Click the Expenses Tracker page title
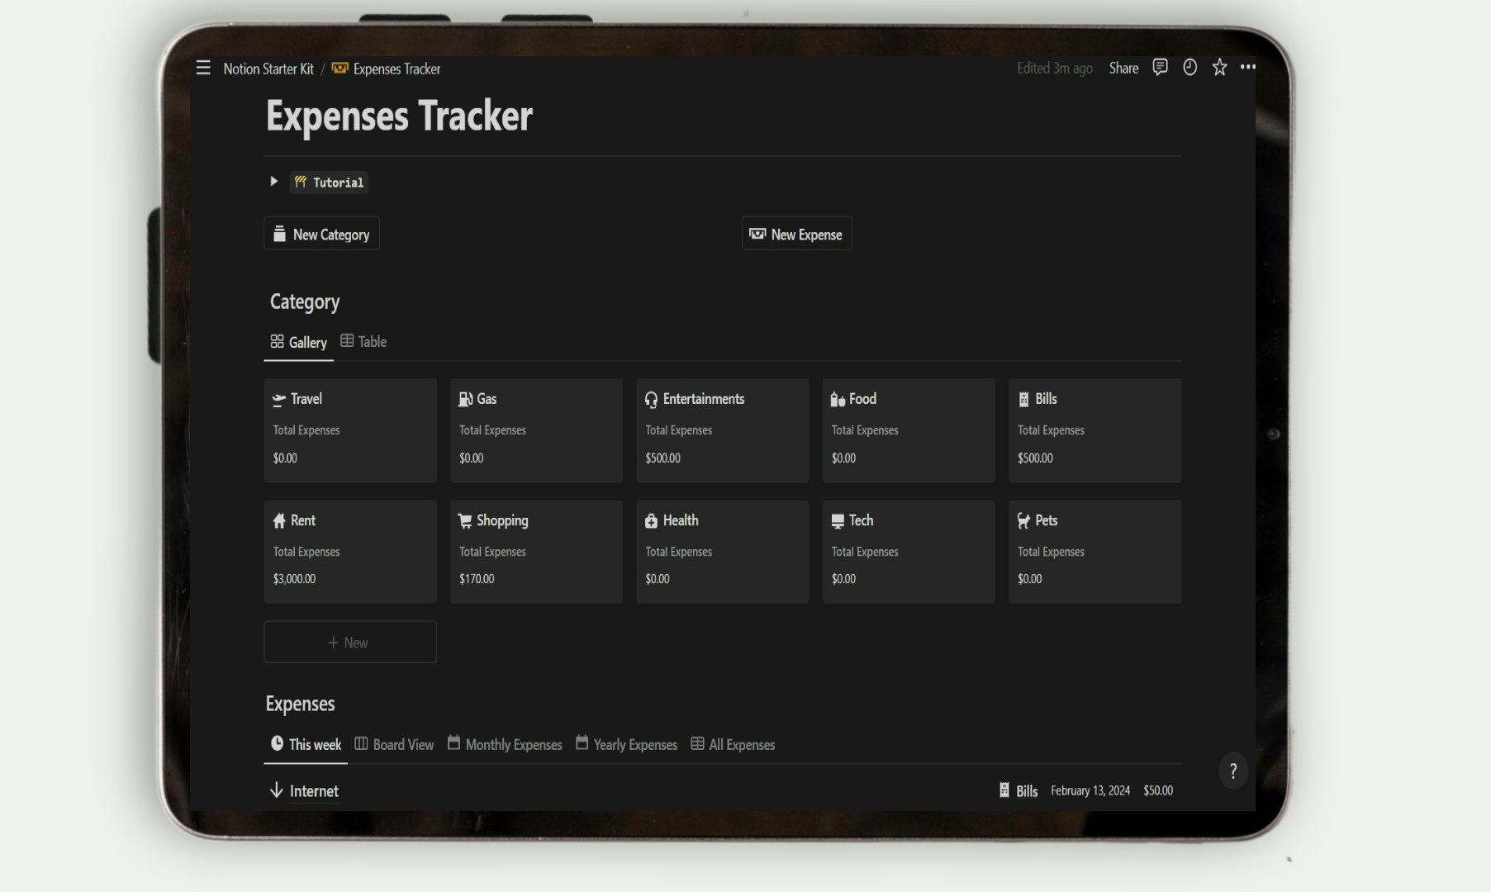Screen dimensions: 1491x892 click(399, 116)
